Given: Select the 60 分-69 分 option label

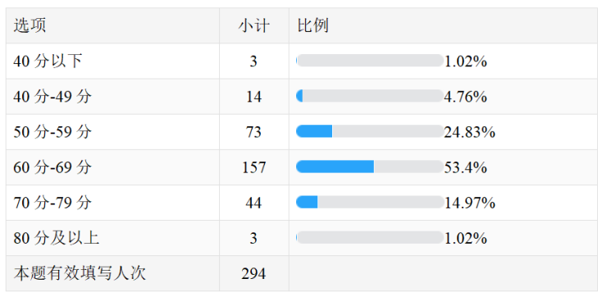Looking at the screenshot, I should click(x=52, y=167).
